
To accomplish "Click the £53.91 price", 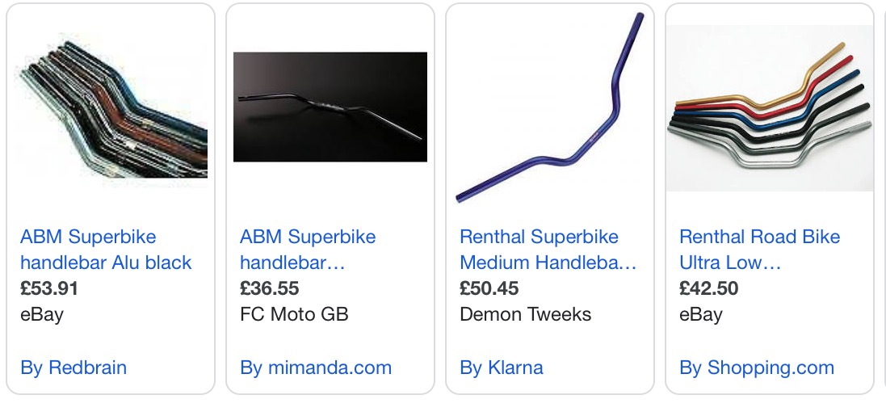I will click(49, 288).
